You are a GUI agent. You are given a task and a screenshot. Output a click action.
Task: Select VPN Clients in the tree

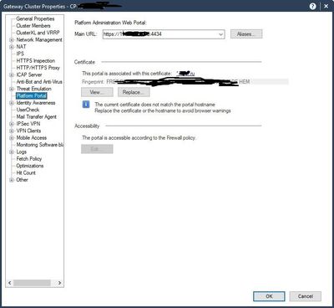pyautogui.click(x=28, y=131)
